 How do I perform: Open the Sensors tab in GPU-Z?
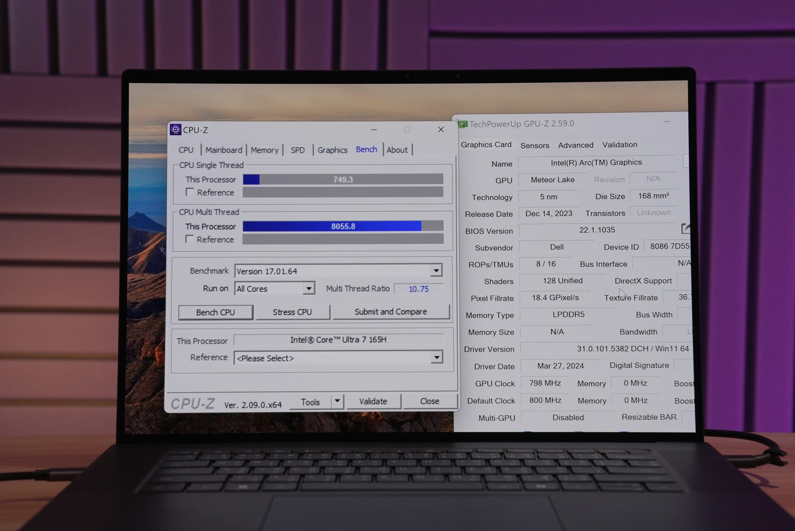535,145
